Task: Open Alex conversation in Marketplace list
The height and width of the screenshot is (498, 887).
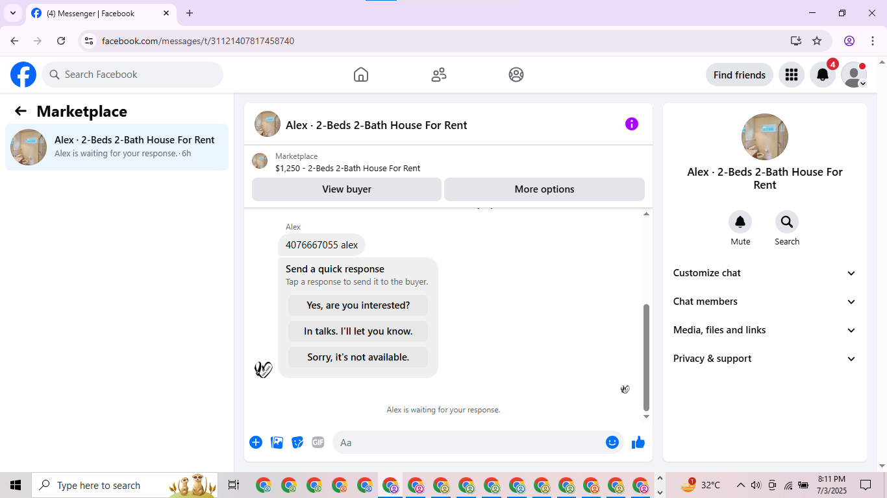Action: [x=117, y=147]
